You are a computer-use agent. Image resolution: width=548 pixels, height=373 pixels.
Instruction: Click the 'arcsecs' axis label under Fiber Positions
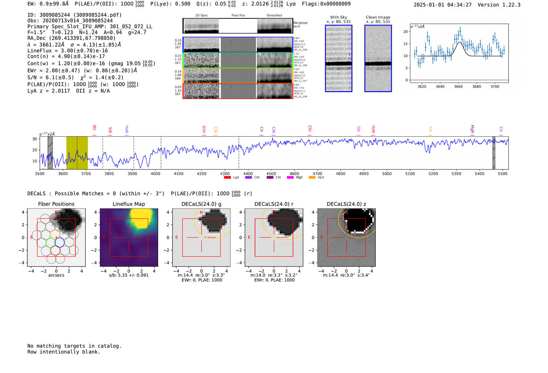[56, 276]
